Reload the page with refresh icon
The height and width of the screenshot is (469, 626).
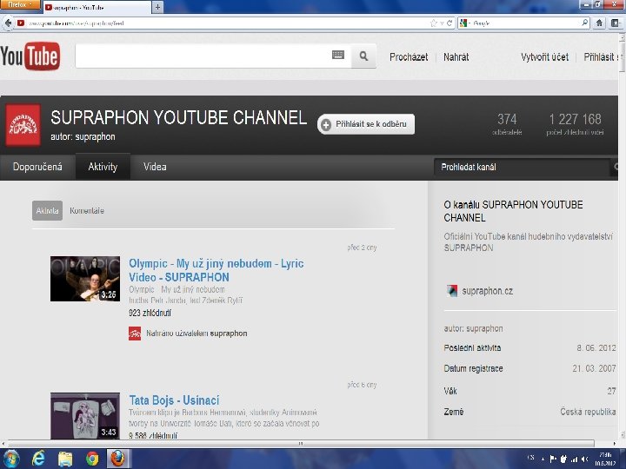pyautogui.click(x=450, y=23)
